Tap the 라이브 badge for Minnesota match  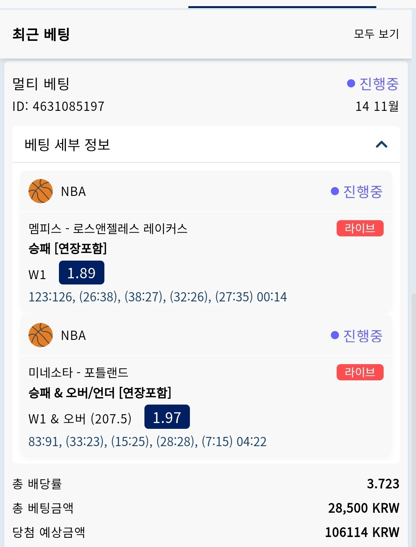pyautogui.click(x=360, y=372)
